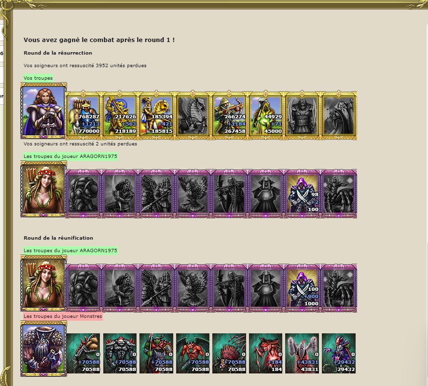
Task: Select the shield-bearing monster unit 43831
Action: click(x=302, y=353)
